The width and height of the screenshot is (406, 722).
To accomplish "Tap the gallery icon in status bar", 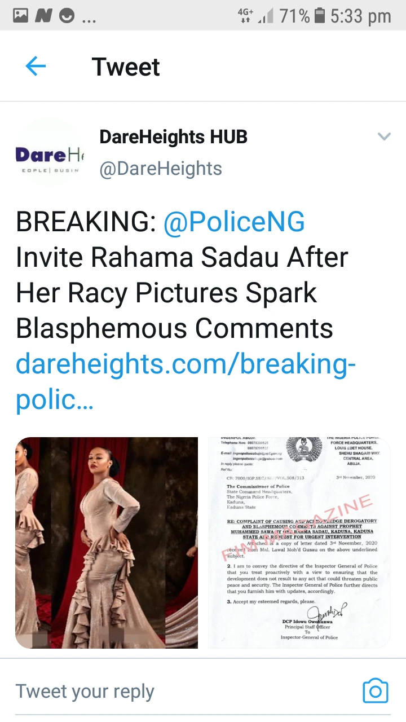I will click(20, 16).
